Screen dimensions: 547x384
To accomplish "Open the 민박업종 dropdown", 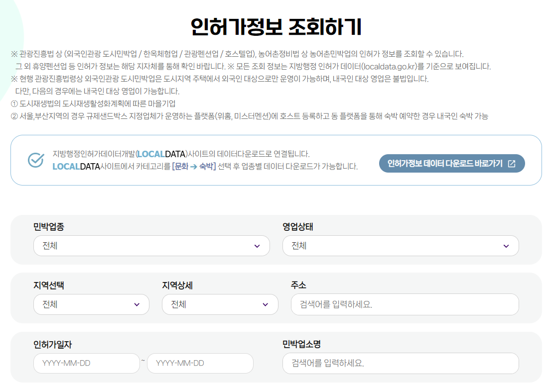I will tap(151, 246).
